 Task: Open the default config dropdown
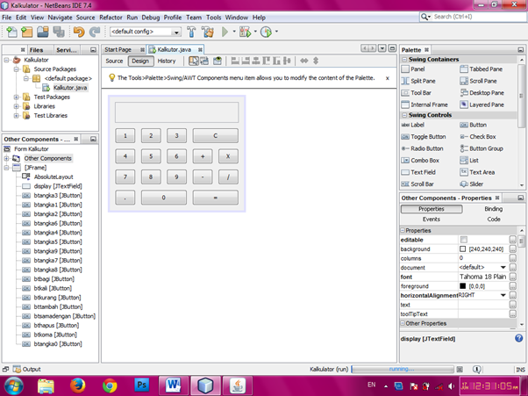(175, 32)
